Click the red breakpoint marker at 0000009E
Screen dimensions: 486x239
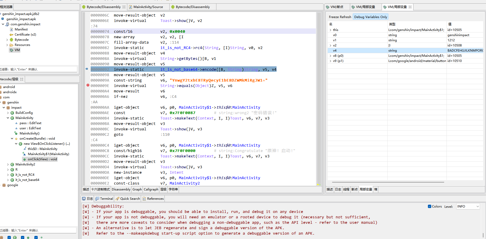88,85
